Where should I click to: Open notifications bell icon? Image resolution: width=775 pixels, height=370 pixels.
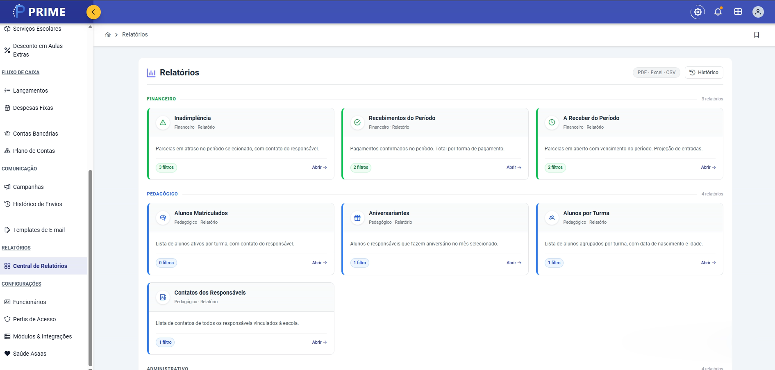coord(718,12)
